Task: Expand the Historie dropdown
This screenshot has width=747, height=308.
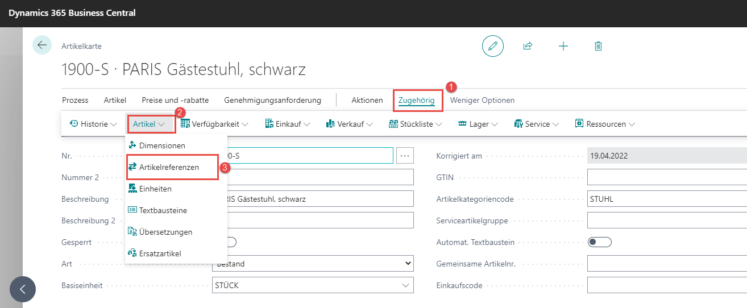Action: pyautogui.click(x=114, y=124)
